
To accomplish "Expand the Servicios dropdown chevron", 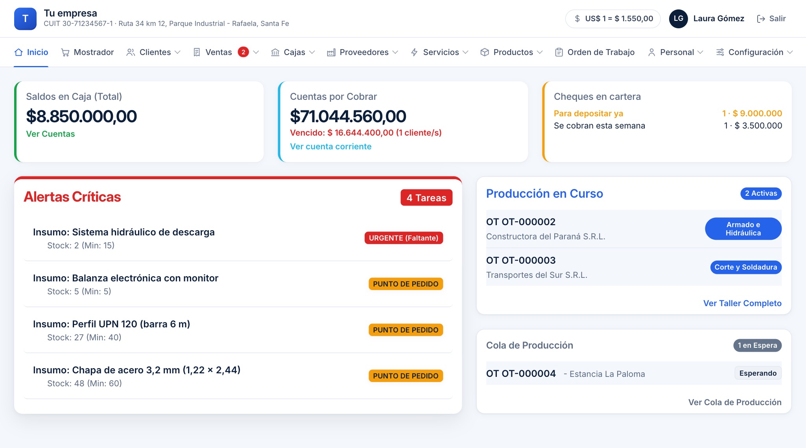I will click(465, 52).
